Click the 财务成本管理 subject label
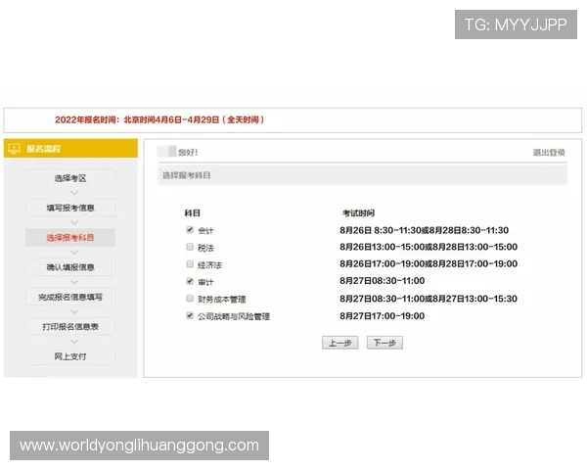 pyautogui.click(x=222, y=299)
